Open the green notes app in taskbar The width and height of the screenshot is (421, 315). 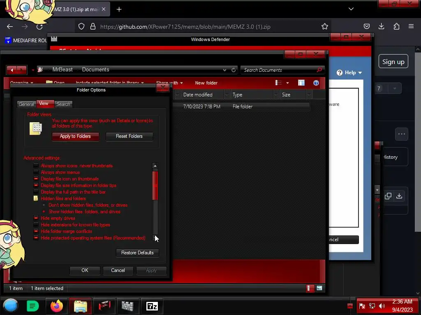click(33, 306)
